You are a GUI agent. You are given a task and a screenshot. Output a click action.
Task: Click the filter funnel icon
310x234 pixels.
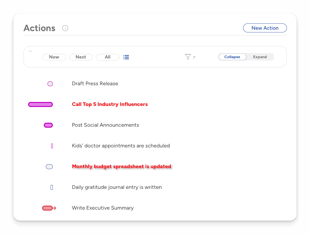188,57
